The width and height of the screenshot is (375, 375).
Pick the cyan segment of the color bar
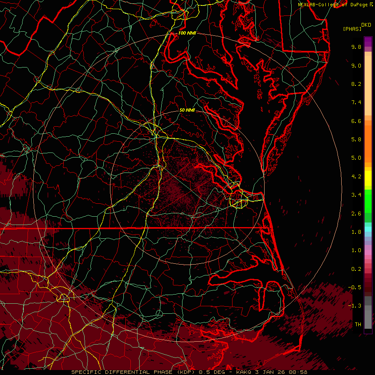[x=368, y=229]
